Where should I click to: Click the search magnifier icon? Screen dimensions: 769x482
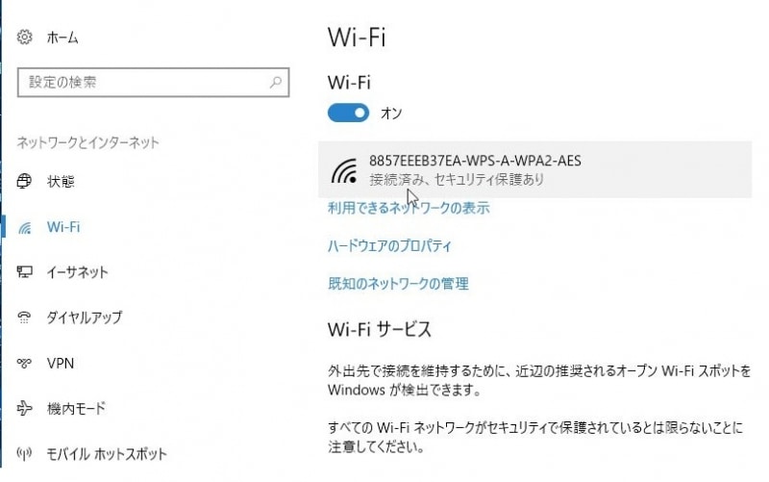[275, 83]
